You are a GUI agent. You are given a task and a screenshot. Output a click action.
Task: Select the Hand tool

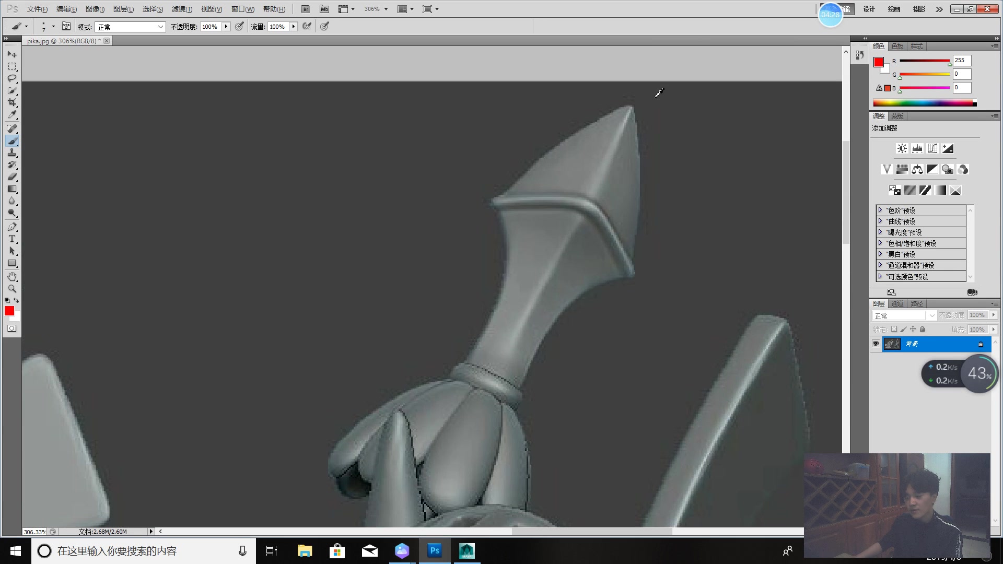11,276
